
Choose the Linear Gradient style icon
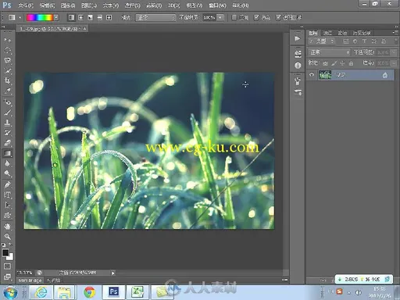[71, 17]
